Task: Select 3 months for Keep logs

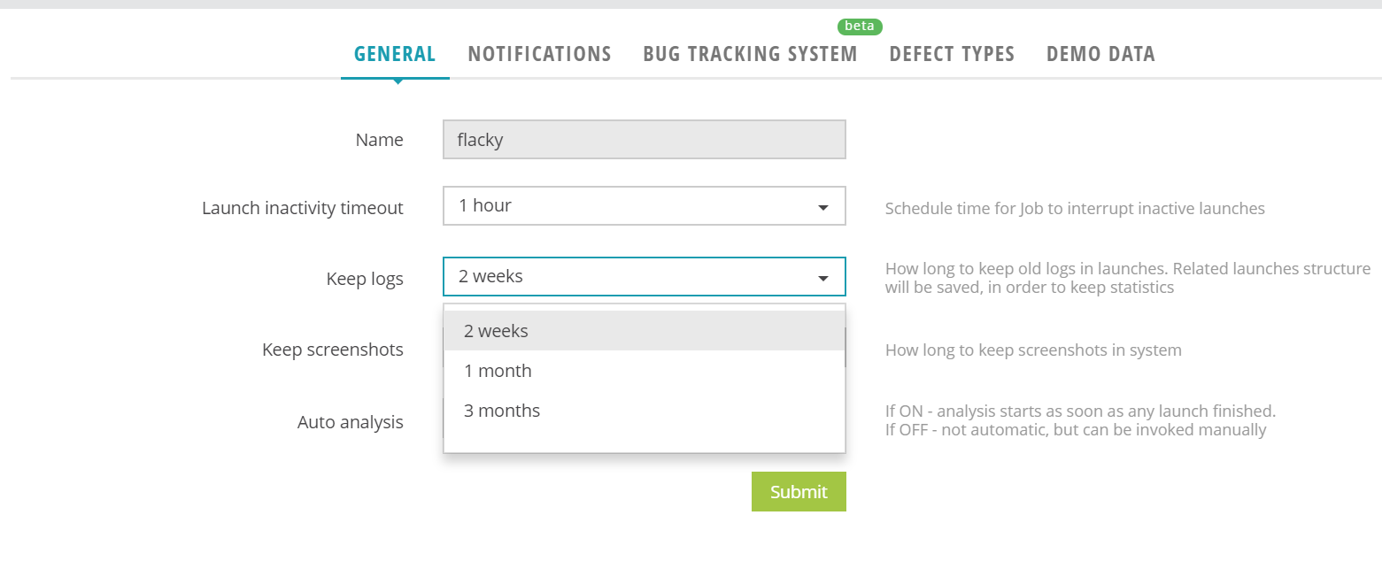Action: pos(502,410)
